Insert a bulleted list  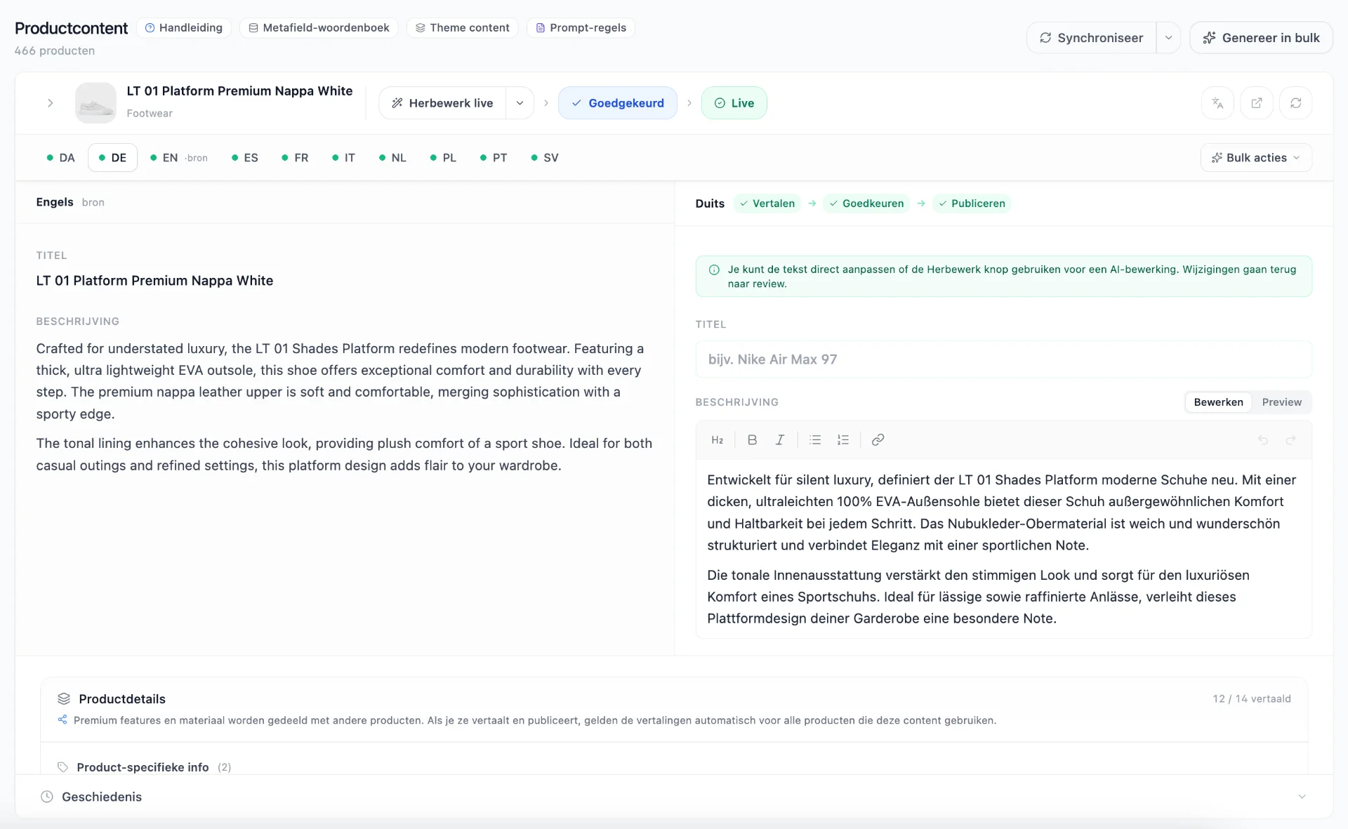(815, 440)
